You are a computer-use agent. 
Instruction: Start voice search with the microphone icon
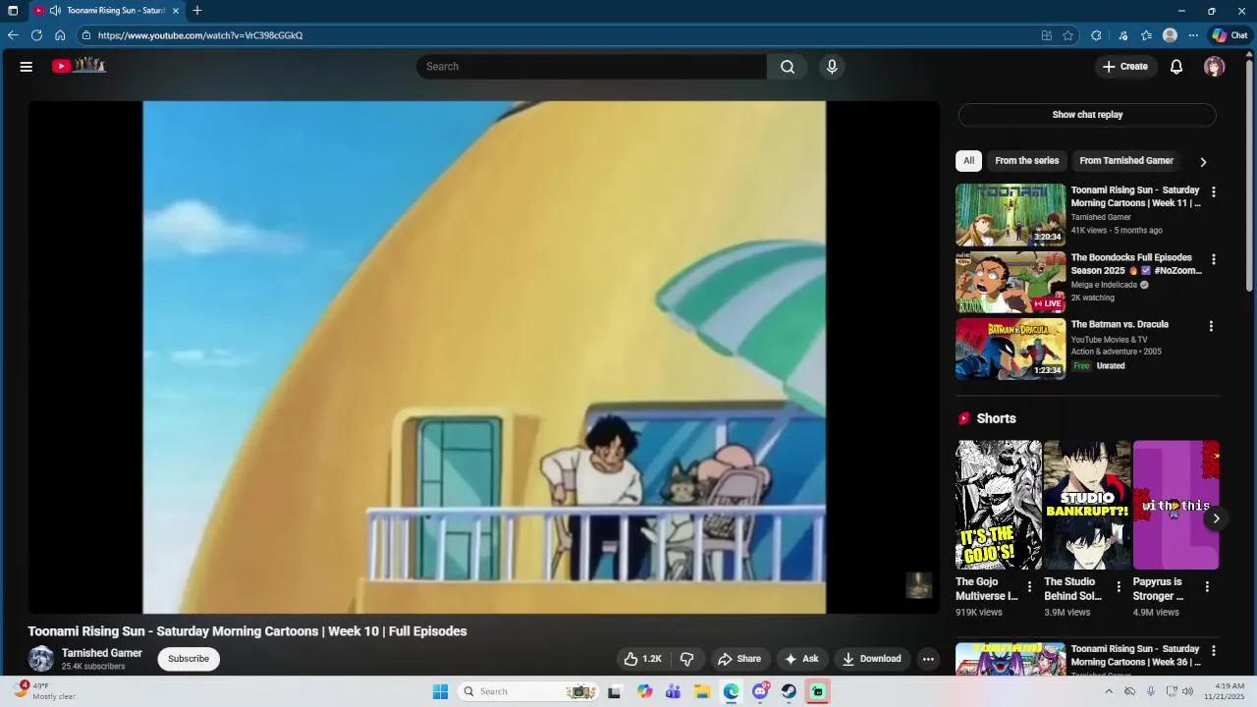(x=832, y=67)
